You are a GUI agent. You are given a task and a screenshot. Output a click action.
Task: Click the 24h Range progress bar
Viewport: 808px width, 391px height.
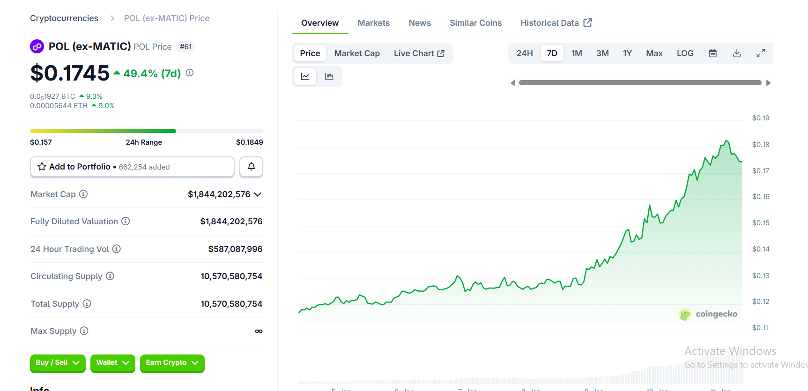tap(147, 131)
